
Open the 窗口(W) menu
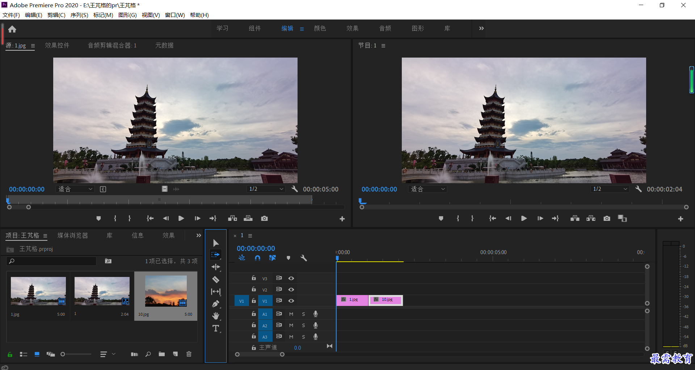point(175,15)
